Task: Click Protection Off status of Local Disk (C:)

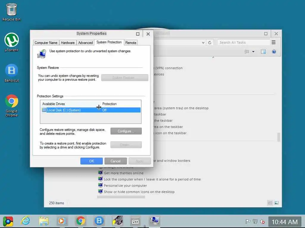Action: point(105,110)
